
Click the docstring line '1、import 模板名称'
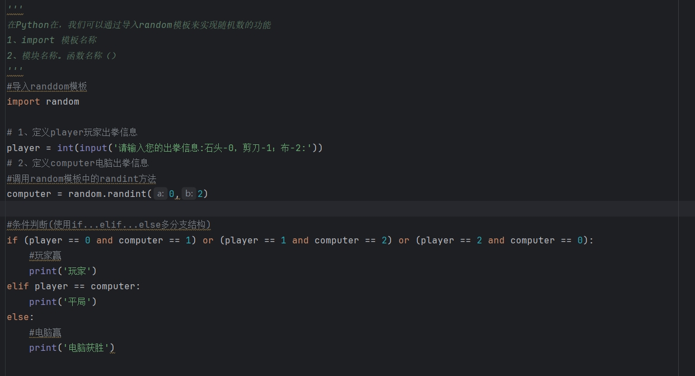pos(51,40)
